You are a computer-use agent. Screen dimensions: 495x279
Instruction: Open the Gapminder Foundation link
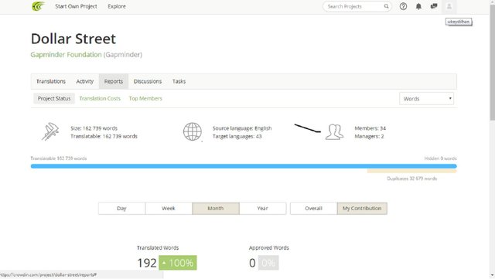click(x=66, y=55)
